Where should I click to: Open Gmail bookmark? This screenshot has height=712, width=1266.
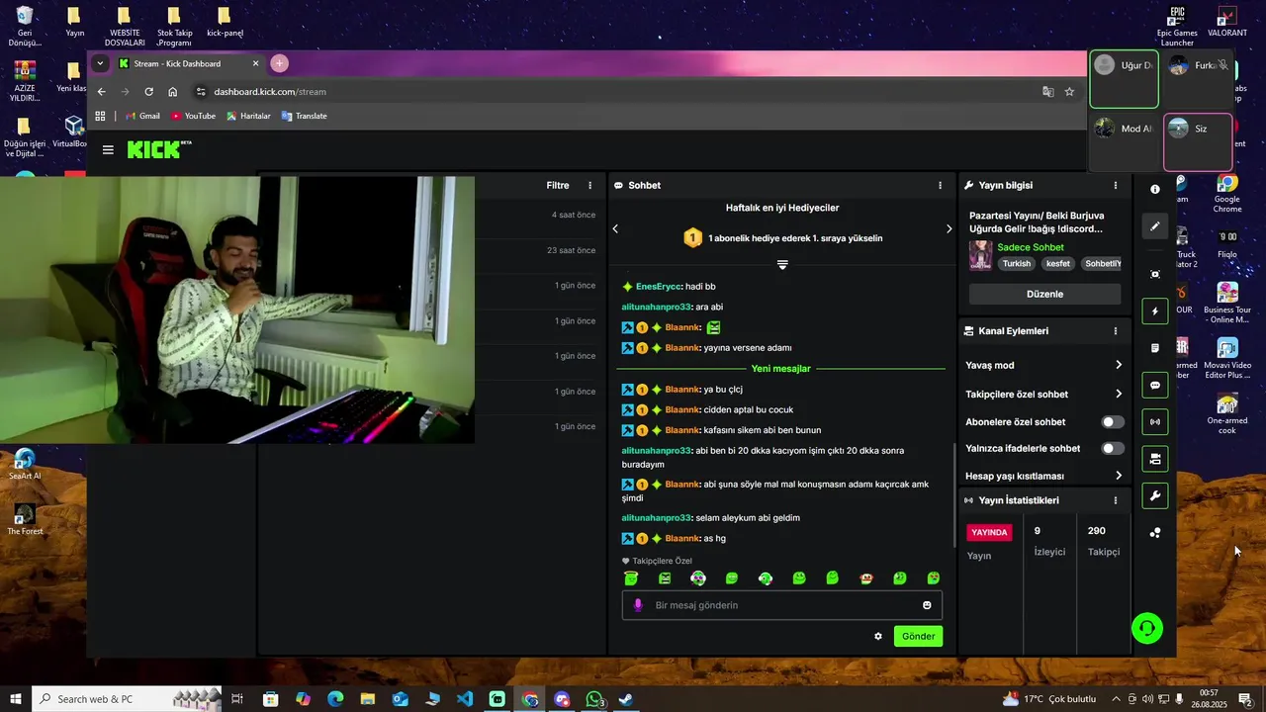tap(142, 116)
